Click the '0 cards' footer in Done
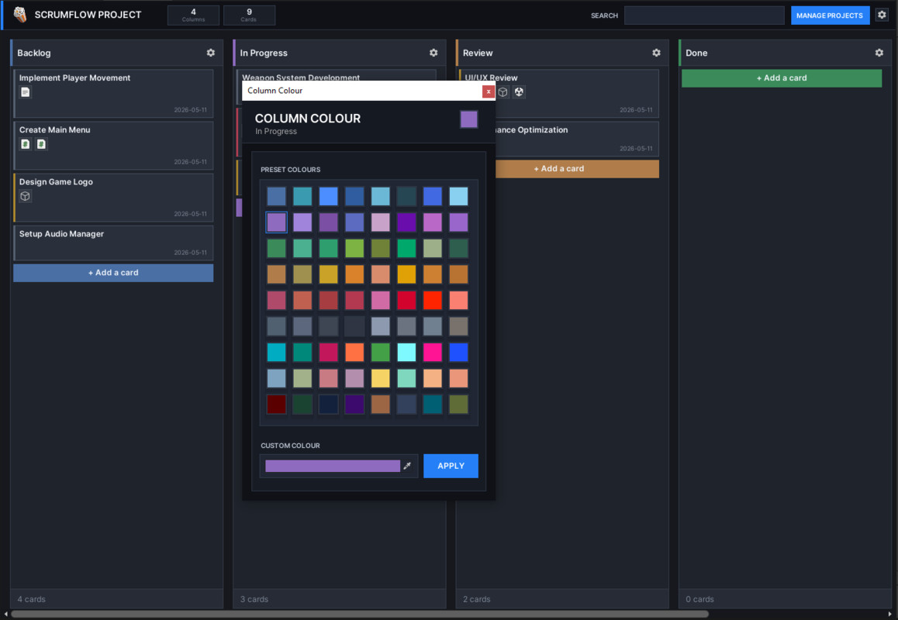The image size is (898, 620). point(699,599)
